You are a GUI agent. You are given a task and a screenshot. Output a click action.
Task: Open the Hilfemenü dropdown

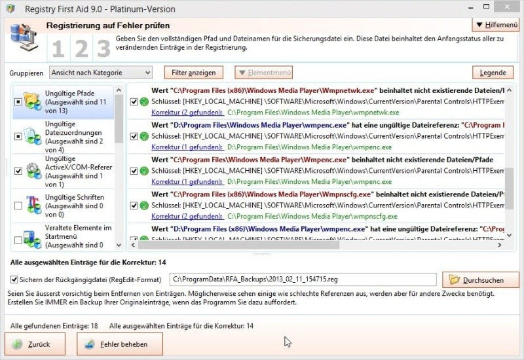point(496,25)
